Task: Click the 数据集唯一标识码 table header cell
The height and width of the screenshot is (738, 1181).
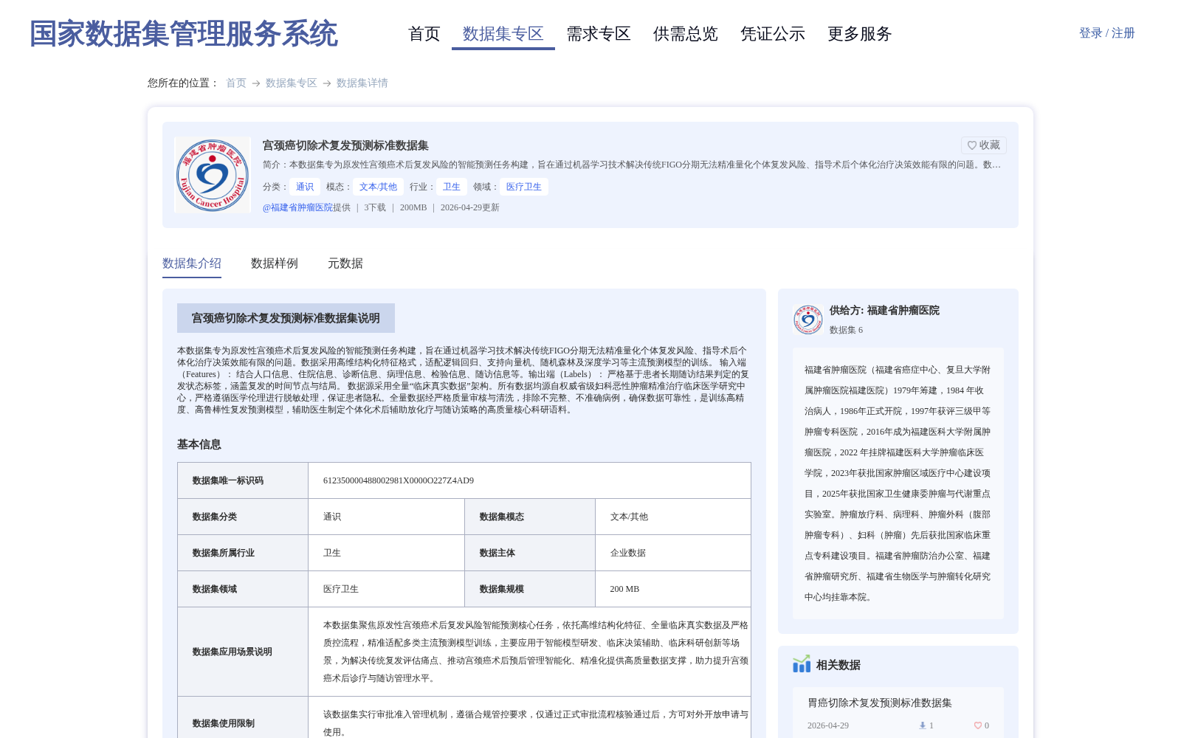Action: click(x=243, y=480)
